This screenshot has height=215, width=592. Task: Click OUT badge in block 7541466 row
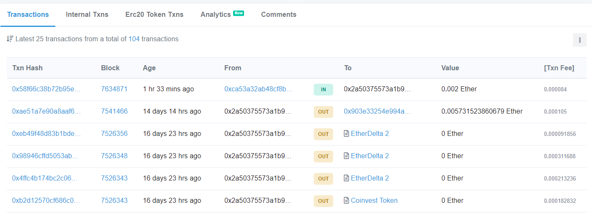[323, 111]
